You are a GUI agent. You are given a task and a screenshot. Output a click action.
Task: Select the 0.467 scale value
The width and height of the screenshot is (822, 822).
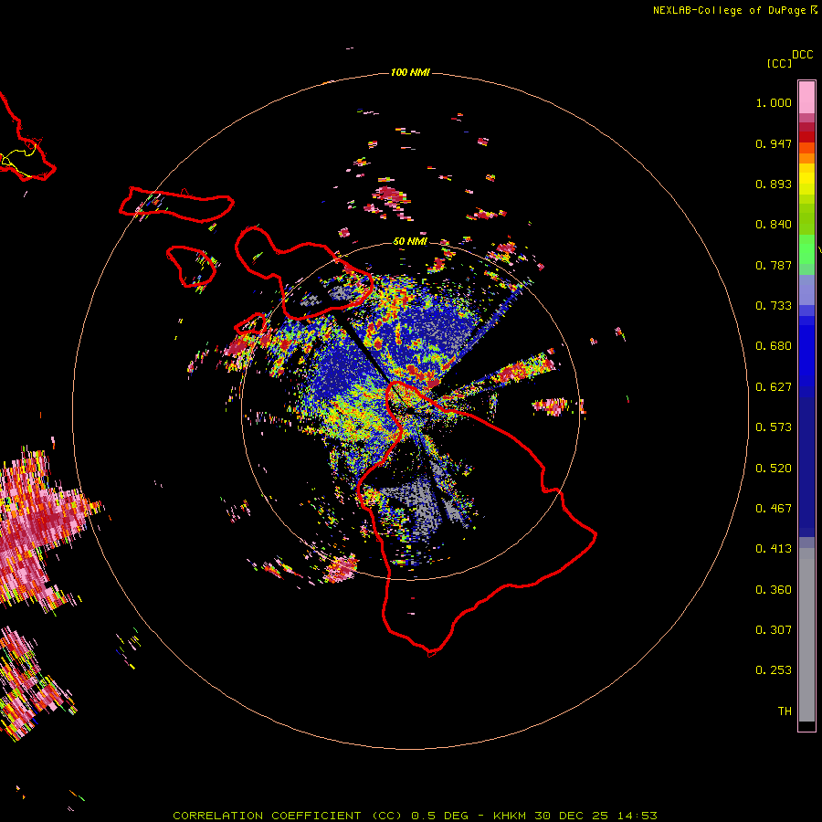tap(774, 509)
